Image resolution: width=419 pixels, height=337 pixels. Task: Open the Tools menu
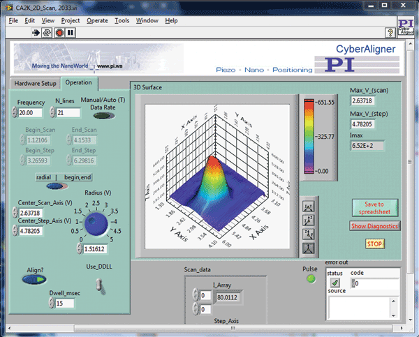pos(122,20)
